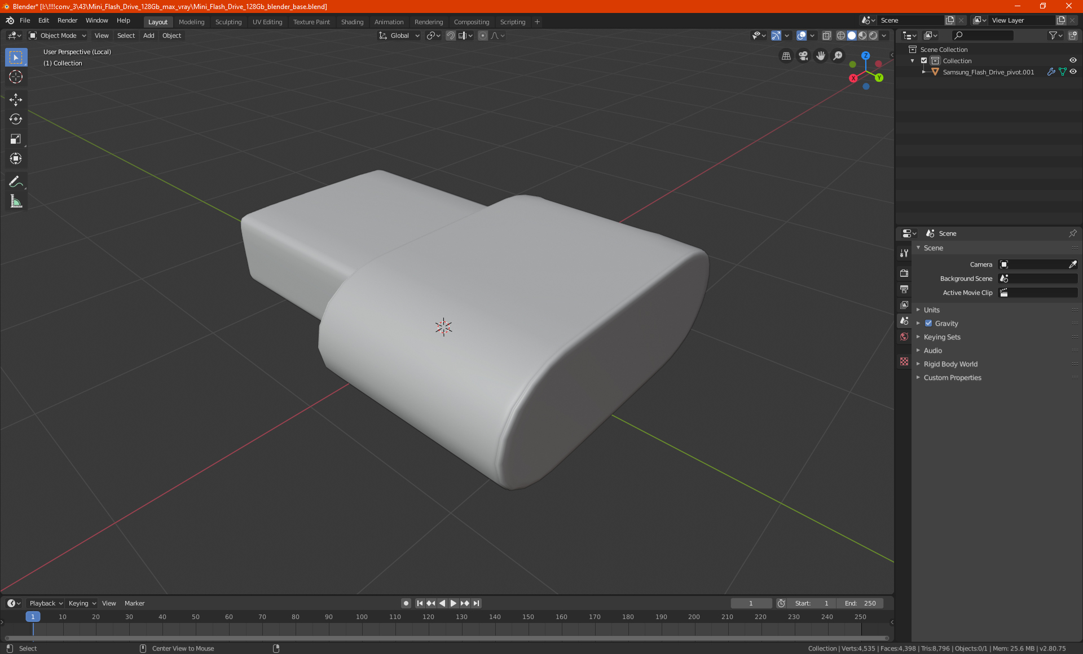Open the Global transform orientation dropdown
Viewport: 1083px width, 654px height.
[x=399, y=36]
